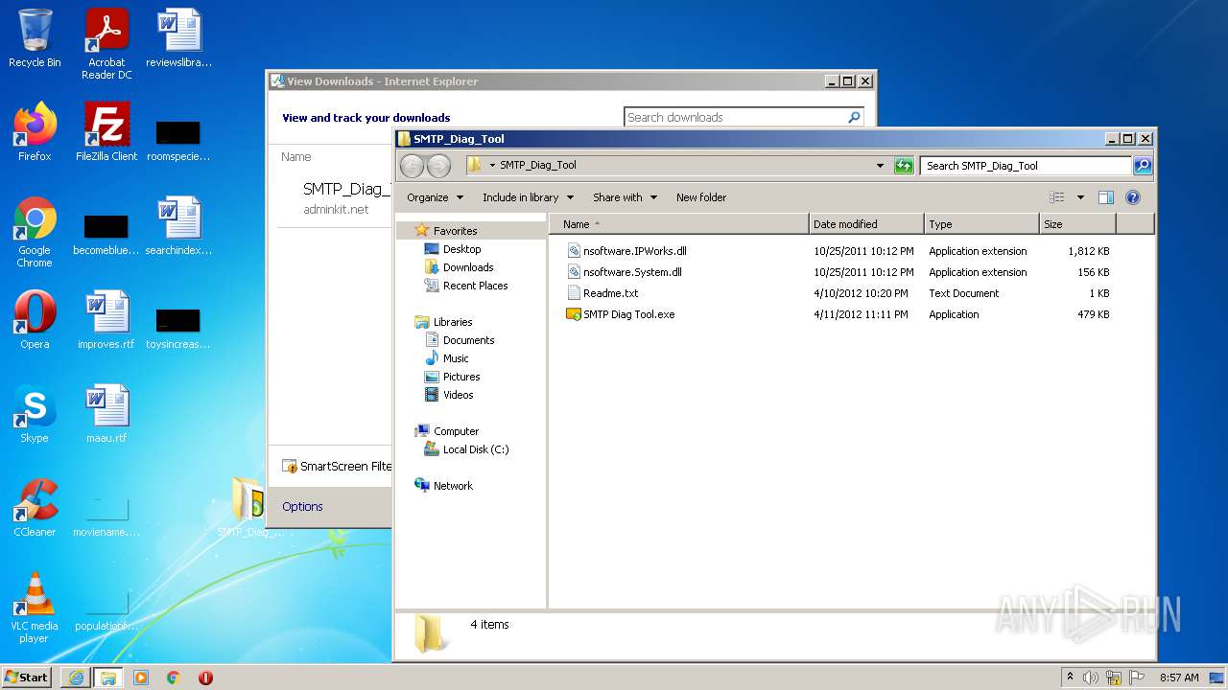This screenshot has width=1228, height=690.
Task: Open the Opera desktop shortcut
Action: tap(35, 320)
